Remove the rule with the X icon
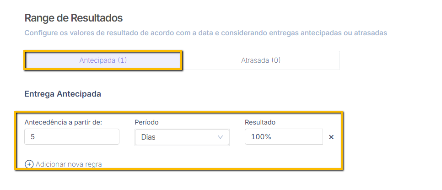Image resolution: width=442 pixels, height=190 pixels. pos(331,137)
